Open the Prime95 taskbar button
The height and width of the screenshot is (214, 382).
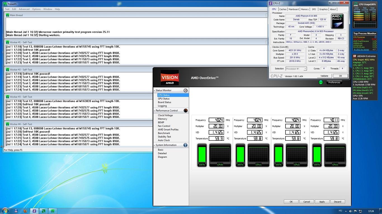pyautogui.click(x=53, y=211)
